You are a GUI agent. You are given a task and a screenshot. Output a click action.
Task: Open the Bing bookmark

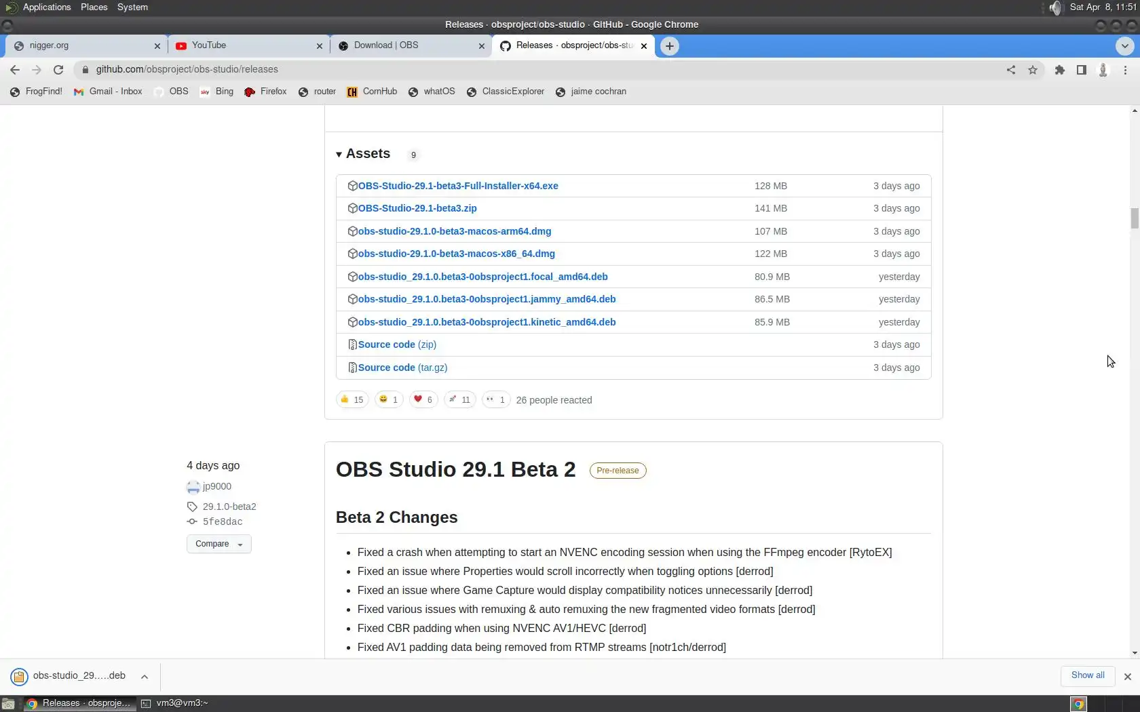(216, 92)
